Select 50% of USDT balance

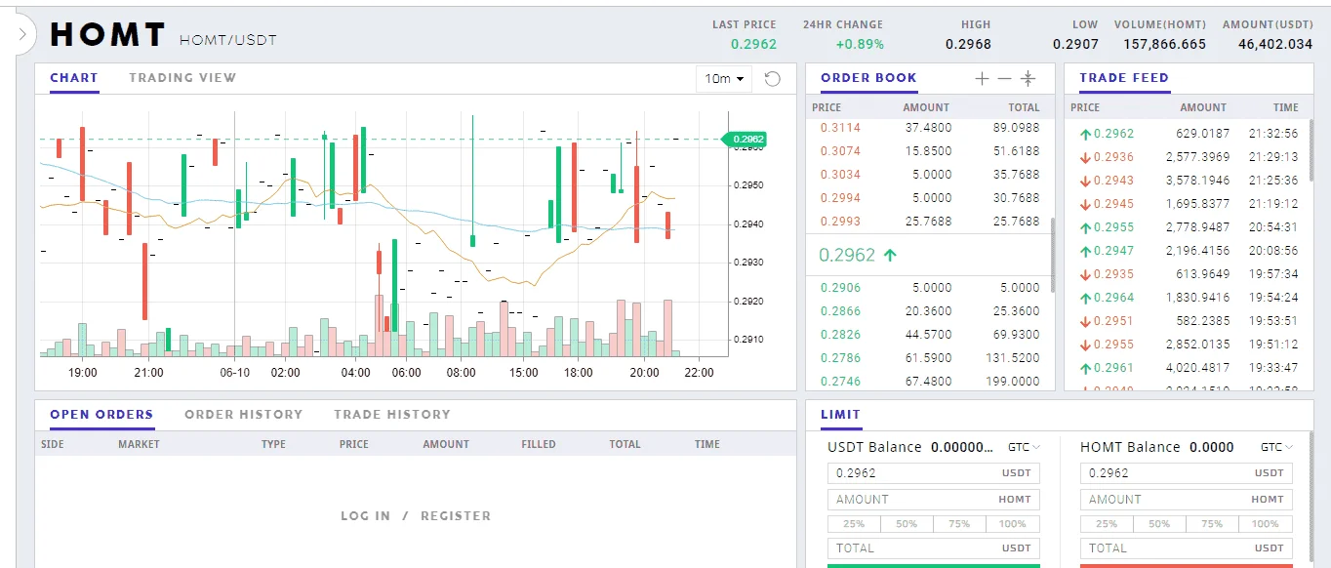907,524
